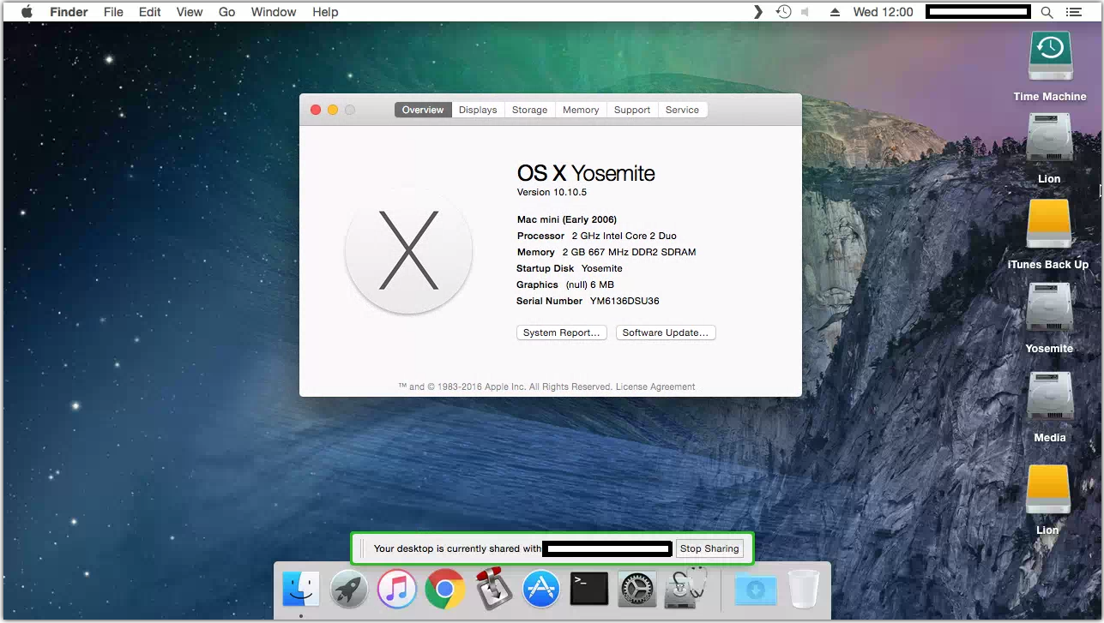Launch Google Chrome from the Dock
Viewport: 1104px width, 623px height.
(x=445, y=589)
